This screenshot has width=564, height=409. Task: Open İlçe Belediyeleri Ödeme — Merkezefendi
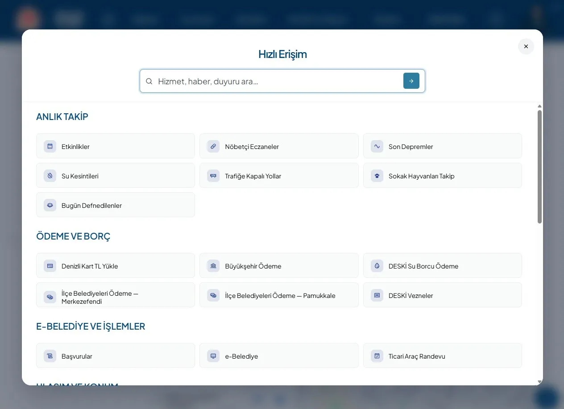(116, 295)
